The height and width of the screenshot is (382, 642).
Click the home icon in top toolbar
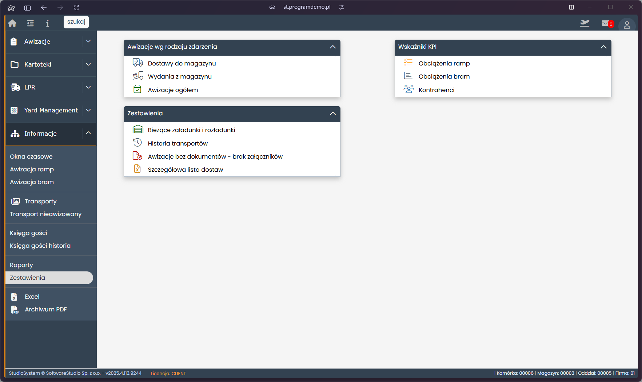(x=12, y=23)
